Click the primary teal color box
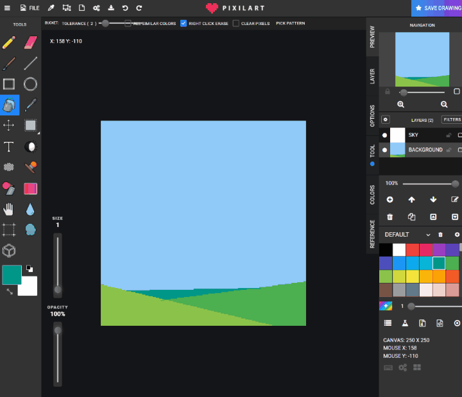462x397 pixels. point(12,275)
